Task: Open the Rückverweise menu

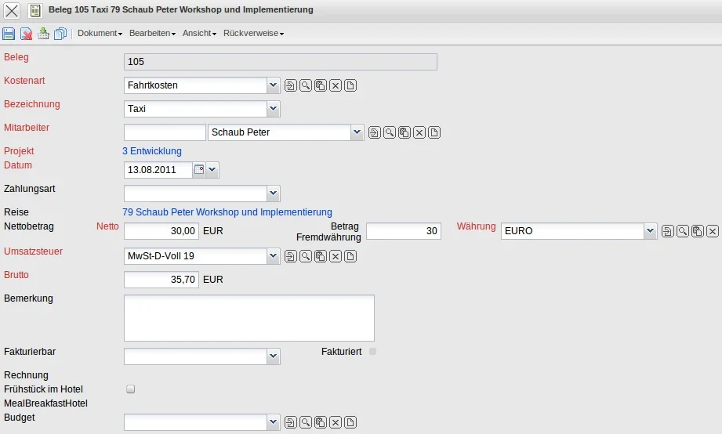Action: click(x=253, y=34)
